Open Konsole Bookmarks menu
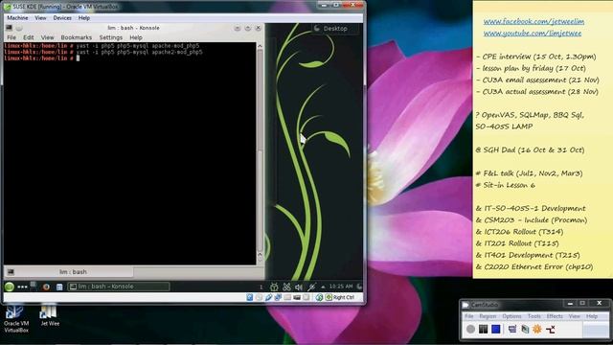The height and width of the screenshot is (345, 613). pyautogui.click(x=77, y=37)
